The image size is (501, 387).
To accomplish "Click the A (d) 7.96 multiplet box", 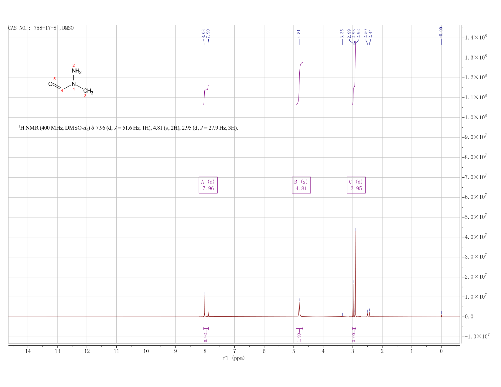I will tap(208, 185).
